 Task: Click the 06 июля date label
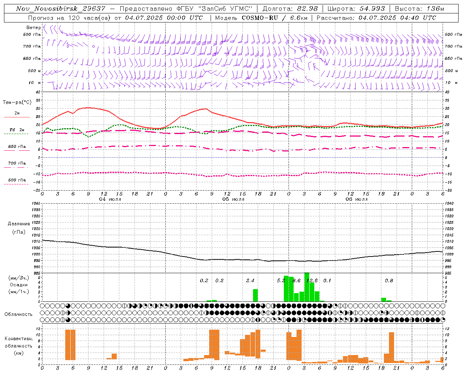[356, 199]
